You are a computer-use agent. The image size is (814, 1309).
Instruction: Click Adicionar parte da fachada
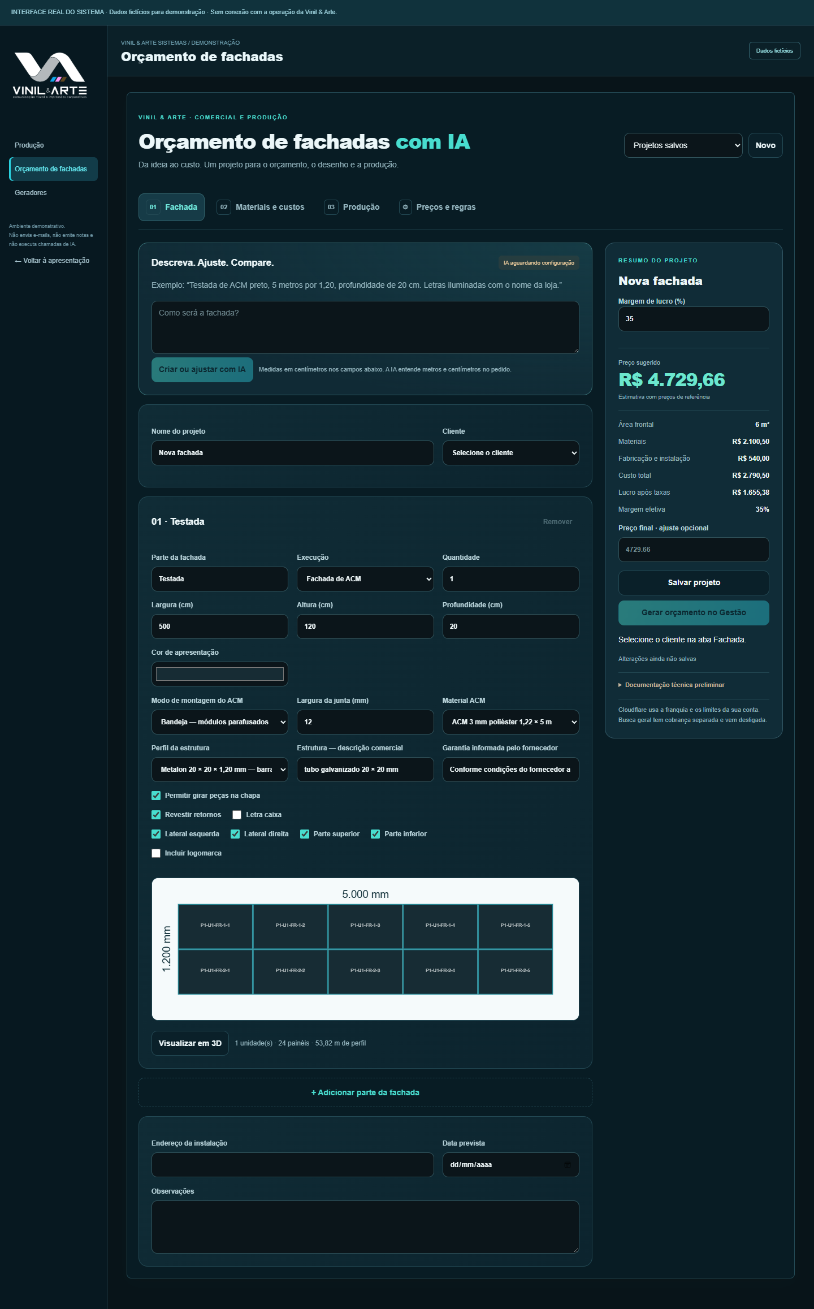(365, 1092)
